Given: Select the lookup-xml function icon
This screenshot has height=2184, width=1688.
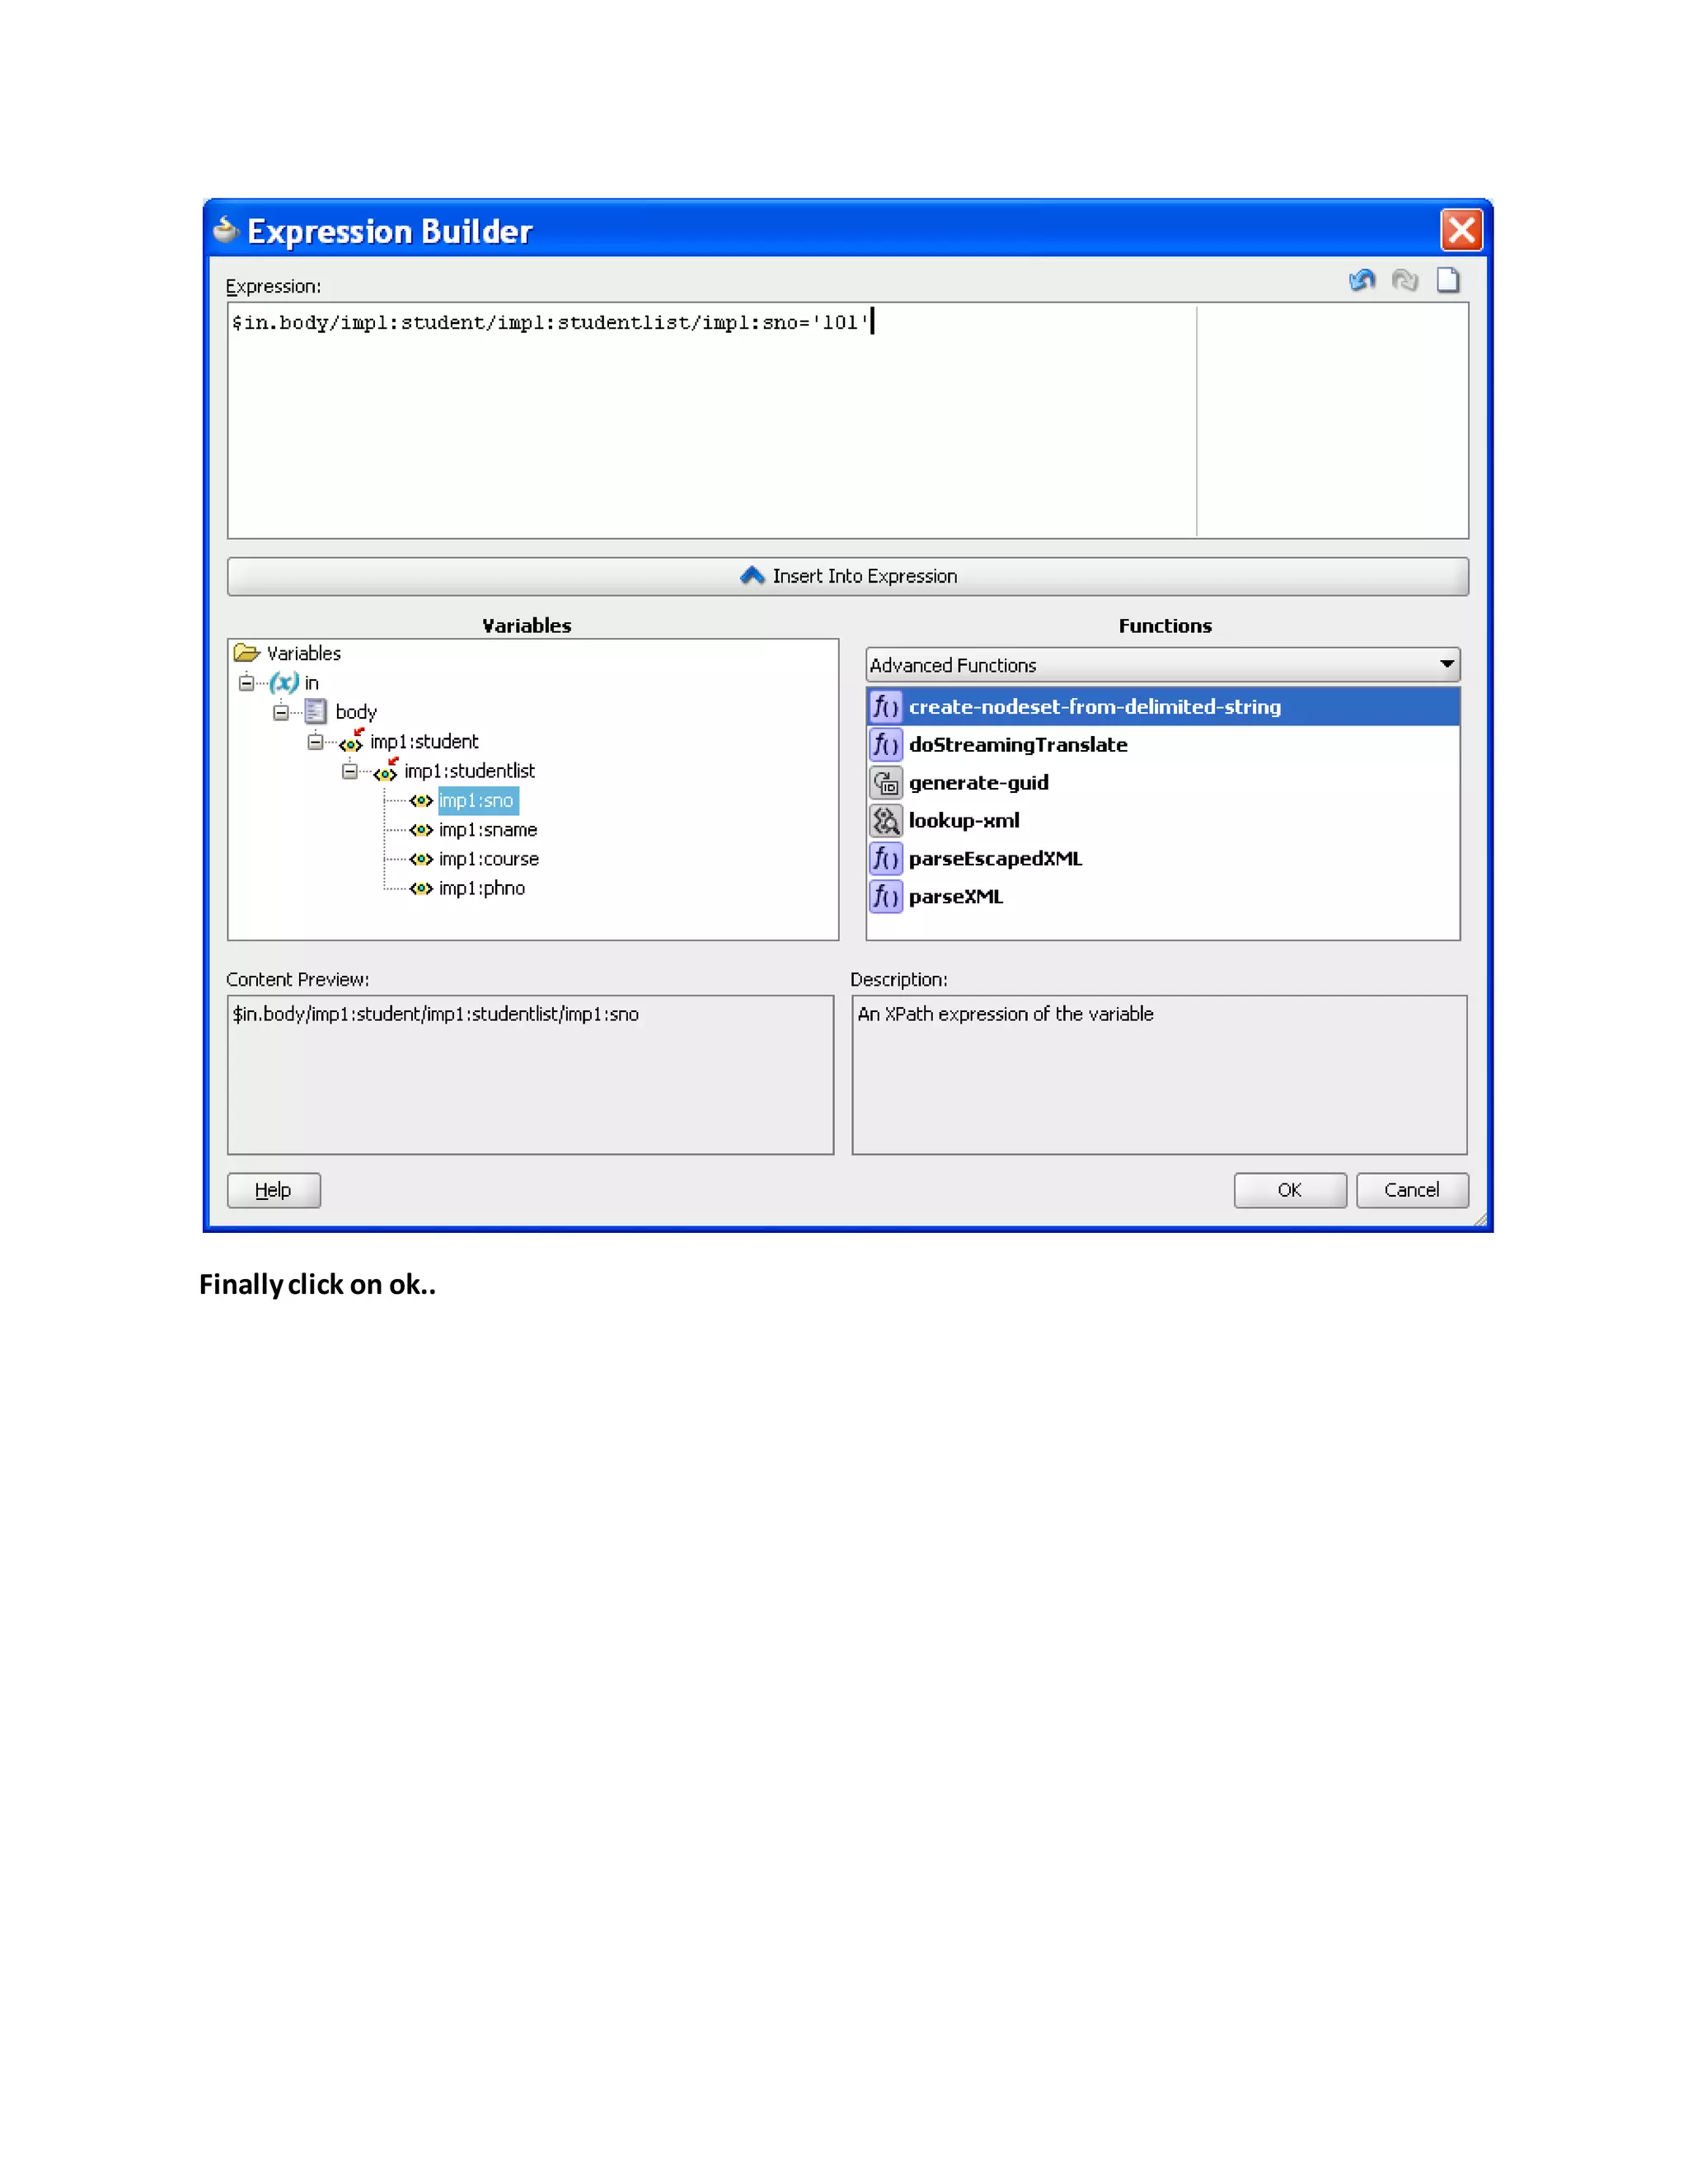Looking at the screenshot, I should coord(885,821).
